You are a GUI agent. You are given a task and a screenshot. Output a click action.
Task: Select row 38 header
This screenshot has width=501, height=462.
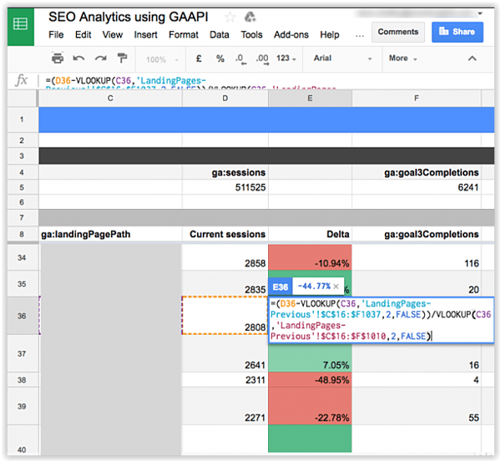click(x=22, y=380)
